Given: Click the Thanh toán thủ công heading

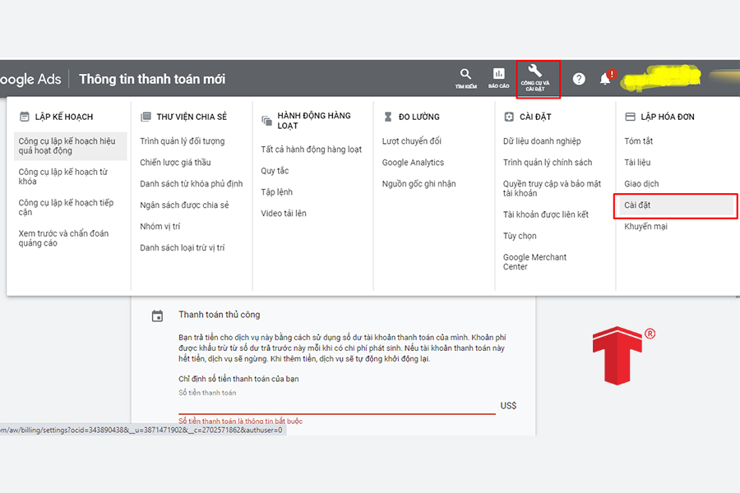Looking at the screenshot, I should point(219,315).
